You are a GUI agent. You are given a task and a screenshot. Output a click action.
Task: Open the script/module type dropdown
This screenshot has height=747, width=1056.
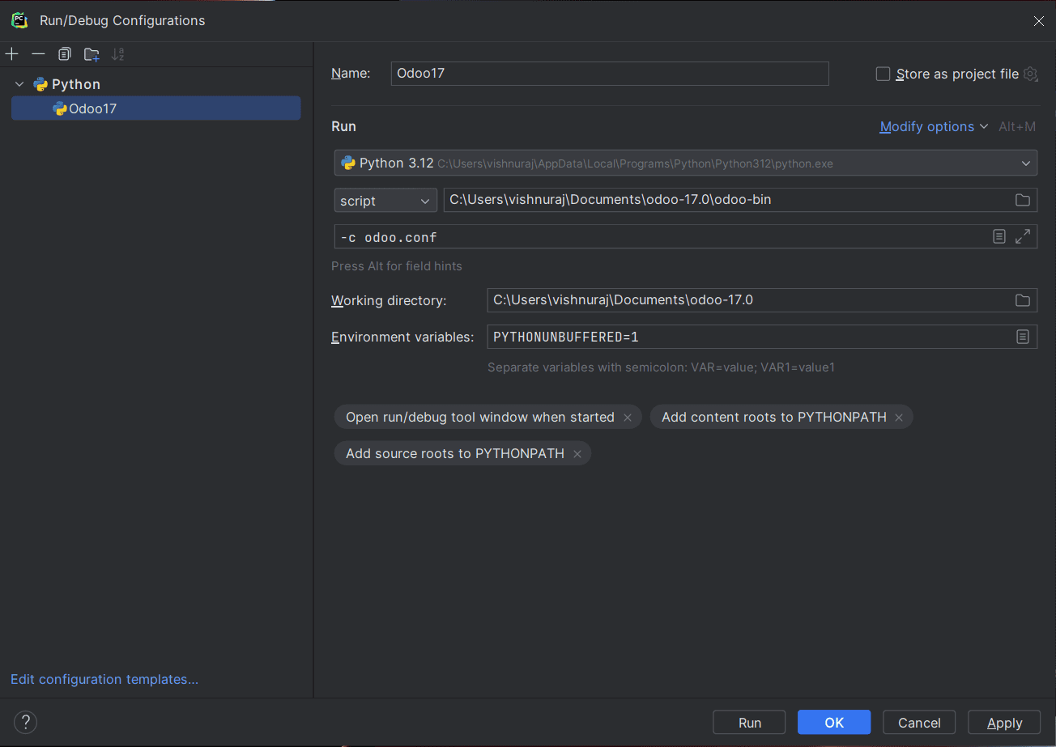tap(385, 201)
